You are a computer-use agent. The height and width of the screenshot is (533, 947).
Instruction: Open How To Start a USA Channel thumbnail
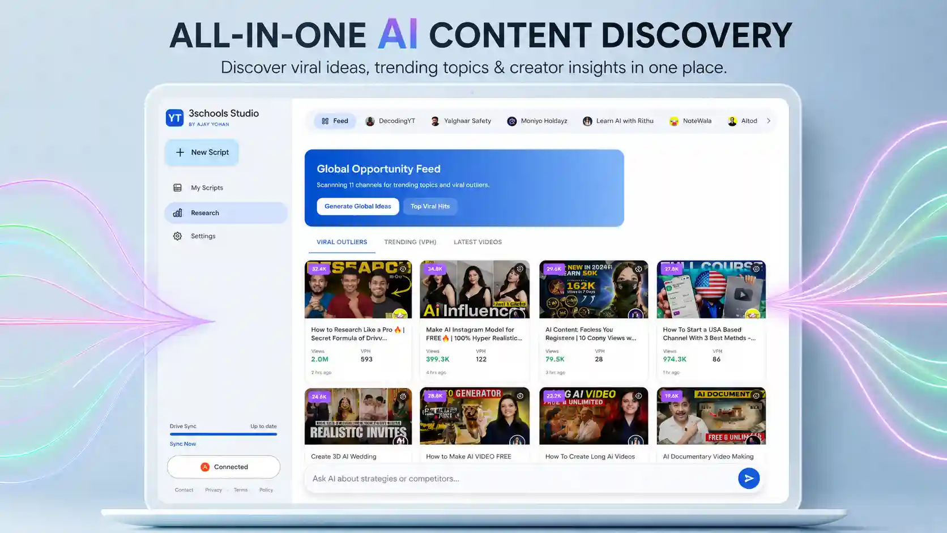pyautogui.click(x=711, y=289)
